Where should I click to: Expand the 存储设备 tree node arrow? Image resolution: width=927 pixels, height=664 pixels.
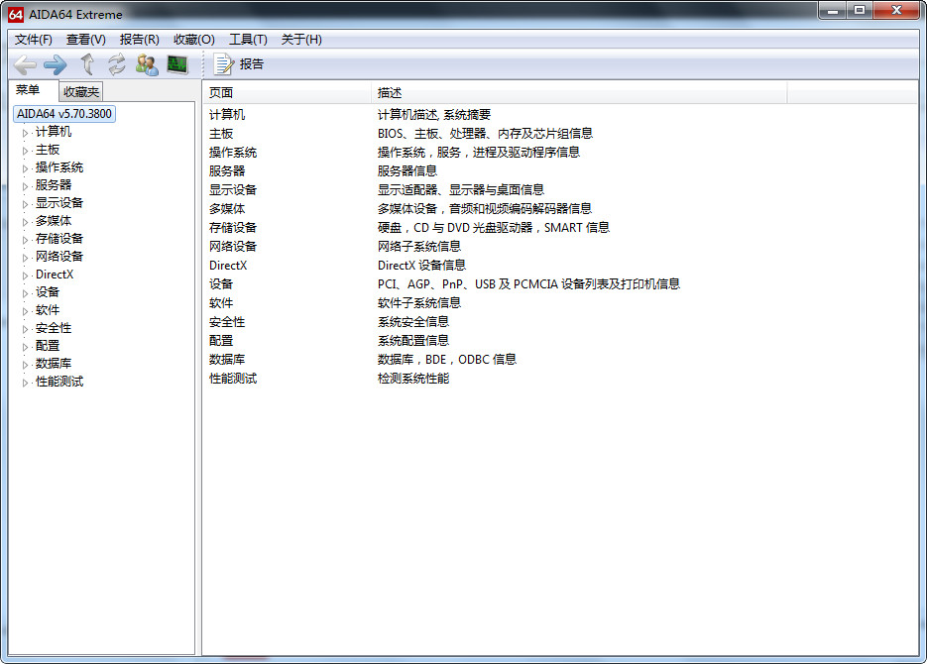(x=25, y=239)
